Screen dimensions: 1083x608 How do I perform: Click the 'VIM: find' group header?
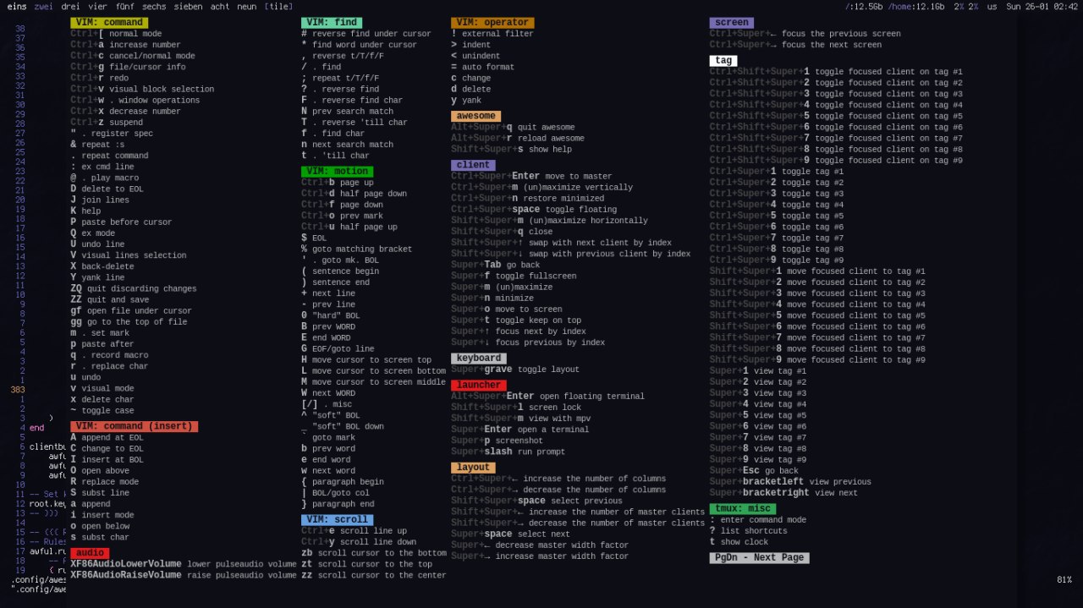(x=332, y=23)
